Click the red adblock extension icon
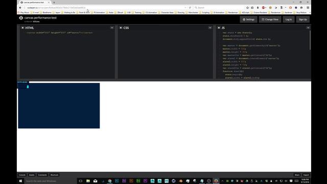 [x=264, y=8]
